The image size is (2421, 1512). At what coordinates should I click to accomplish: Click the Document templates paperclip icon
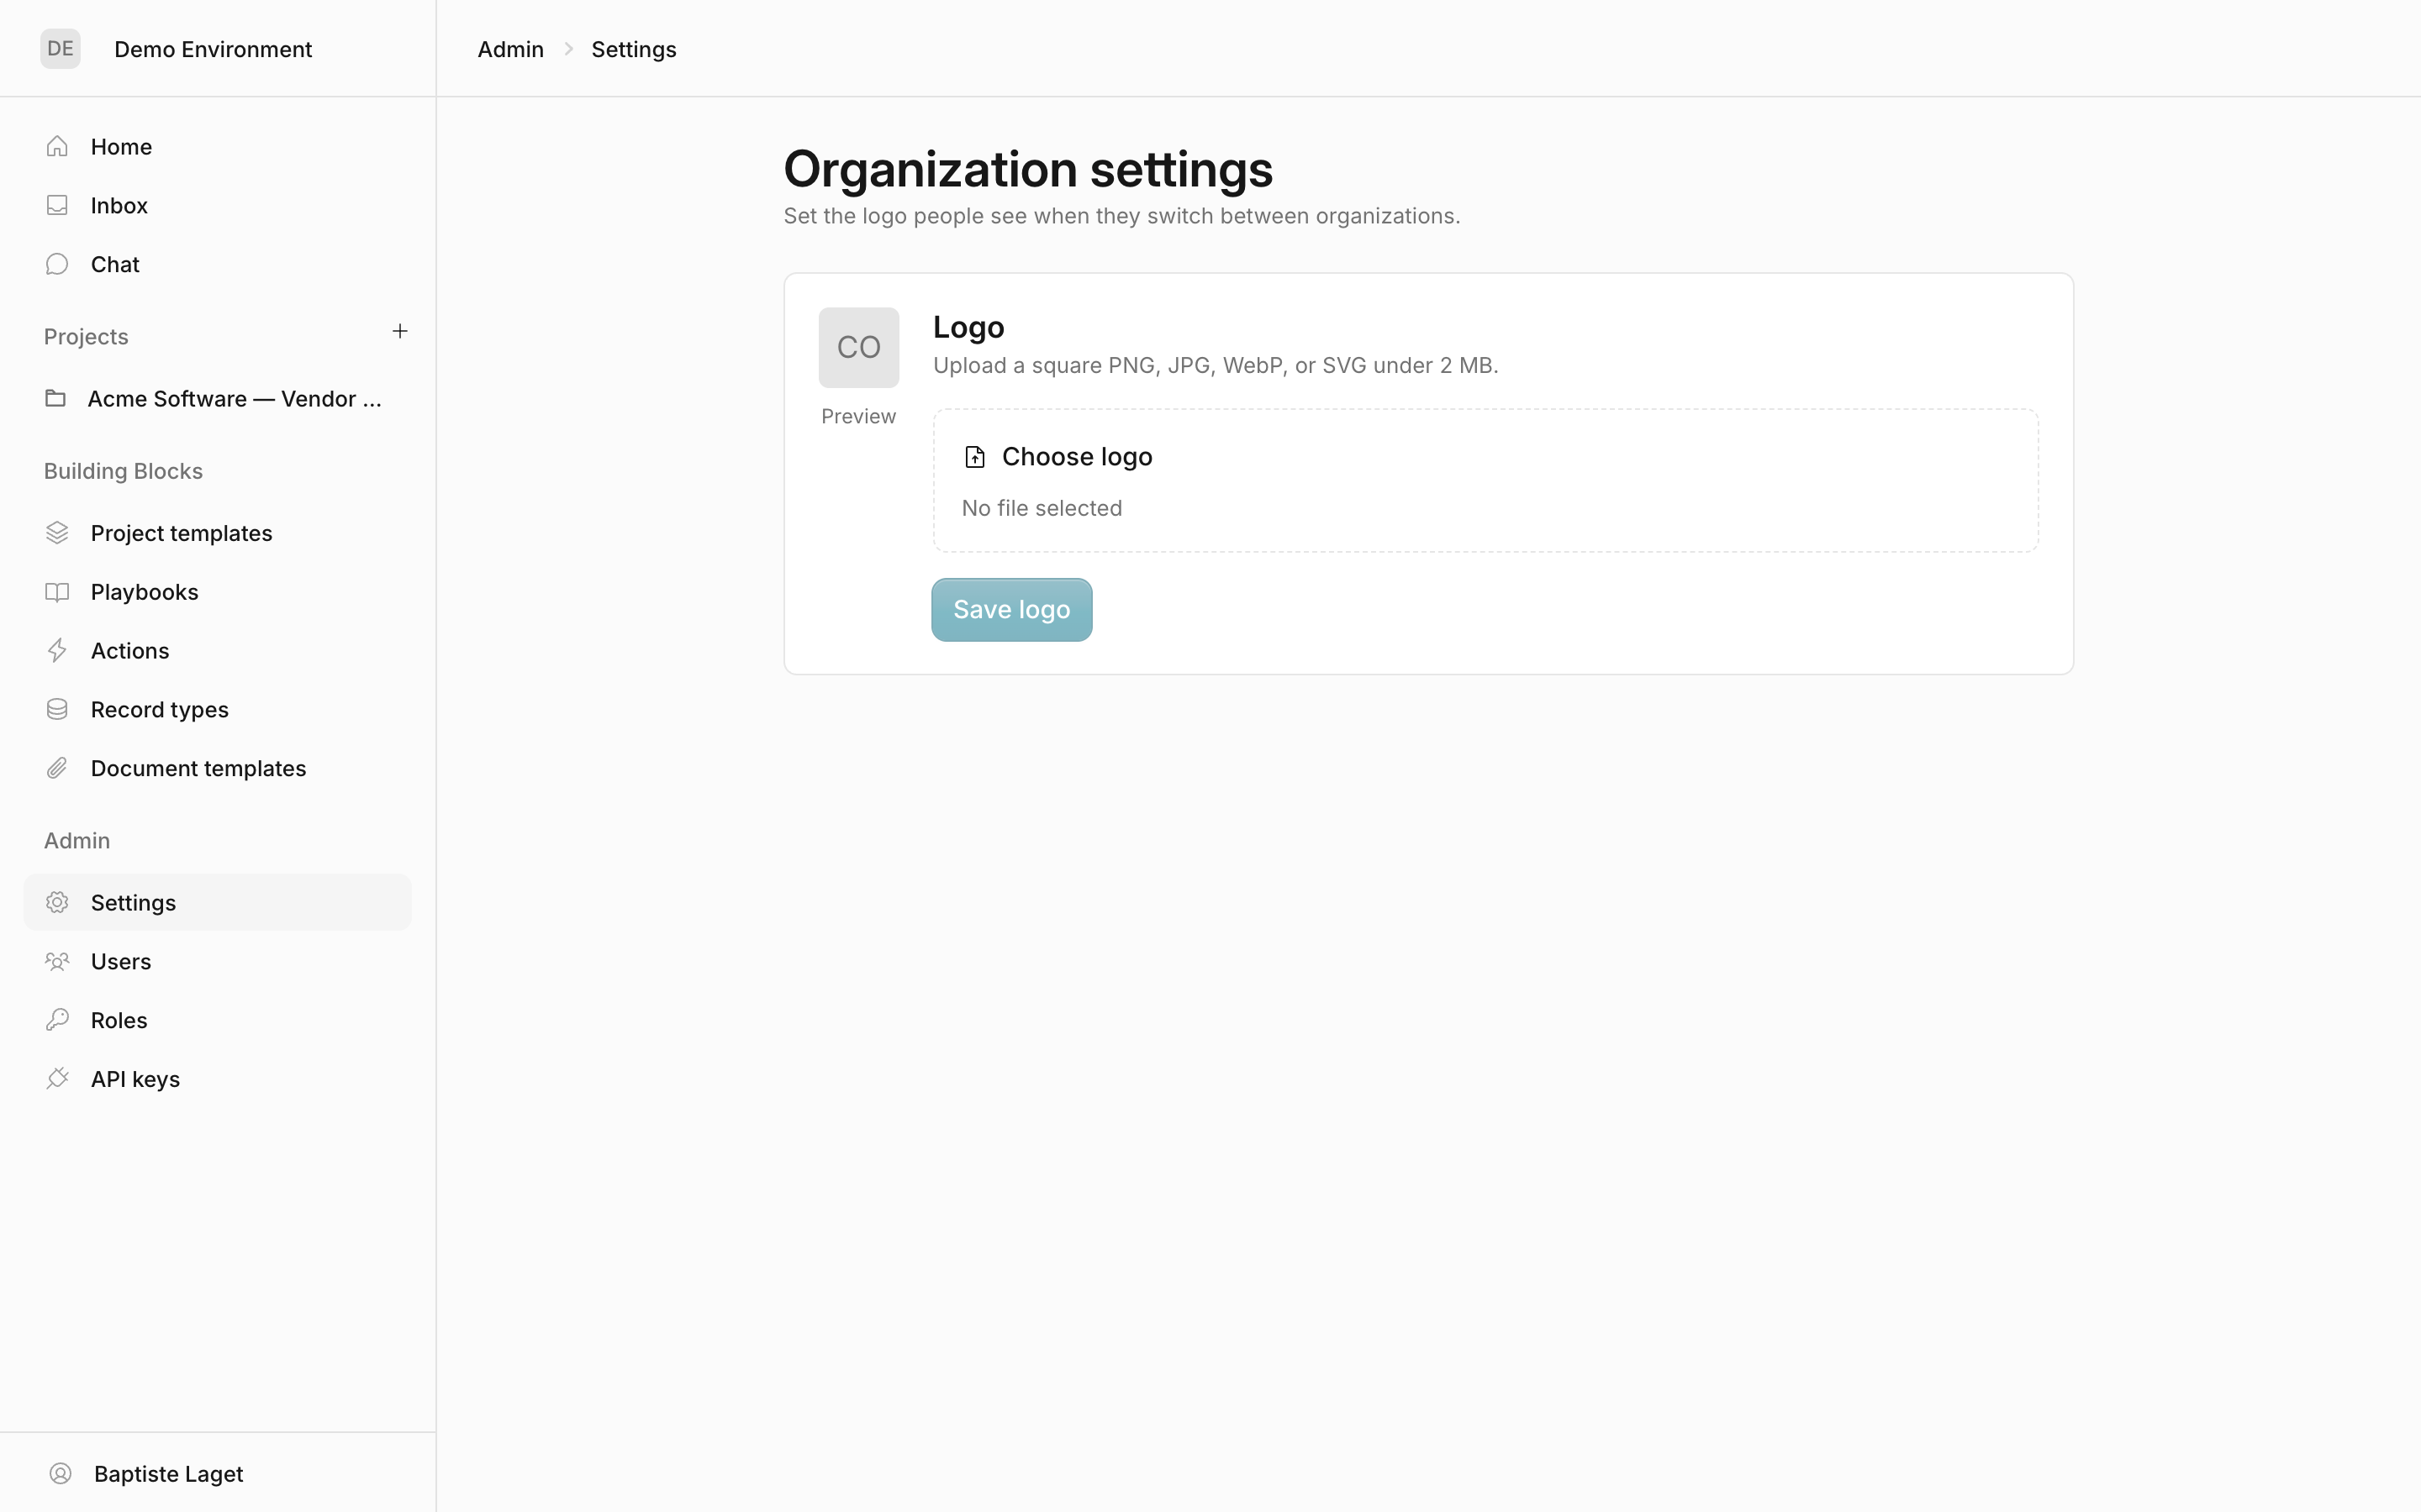(x=57, y=768)
